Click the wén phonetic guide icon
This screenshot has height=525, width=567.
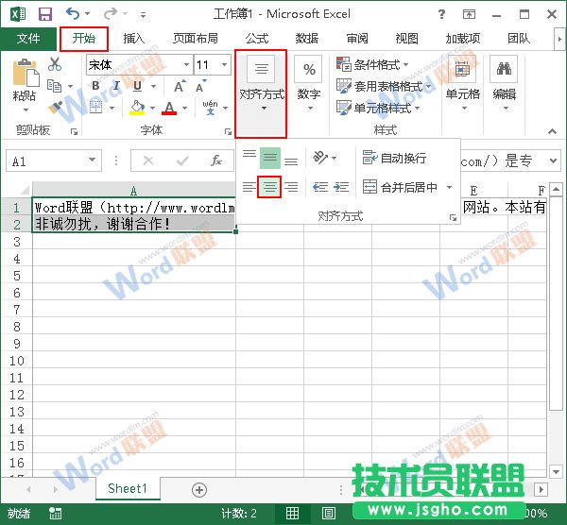tap(210, 108)
